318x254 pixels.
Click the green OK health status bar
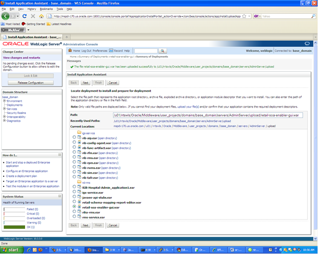point(15,227)
